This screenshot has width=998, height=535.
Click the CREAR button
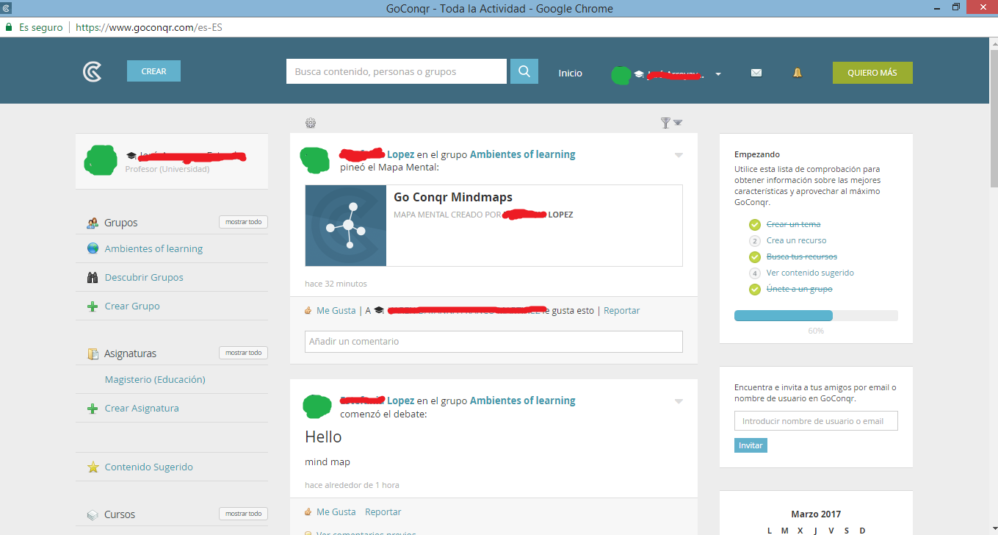click(x=153, y=71)
